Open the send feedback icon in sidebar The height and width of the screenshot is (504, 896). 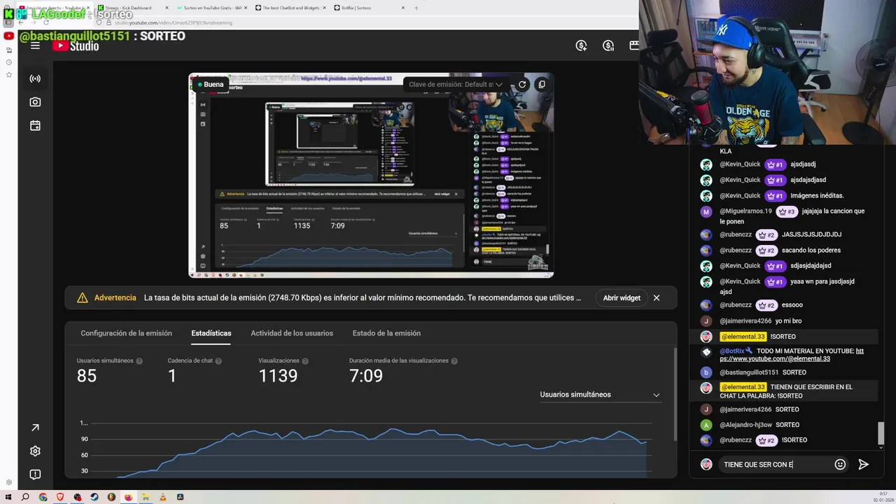(x=35, y=475)
